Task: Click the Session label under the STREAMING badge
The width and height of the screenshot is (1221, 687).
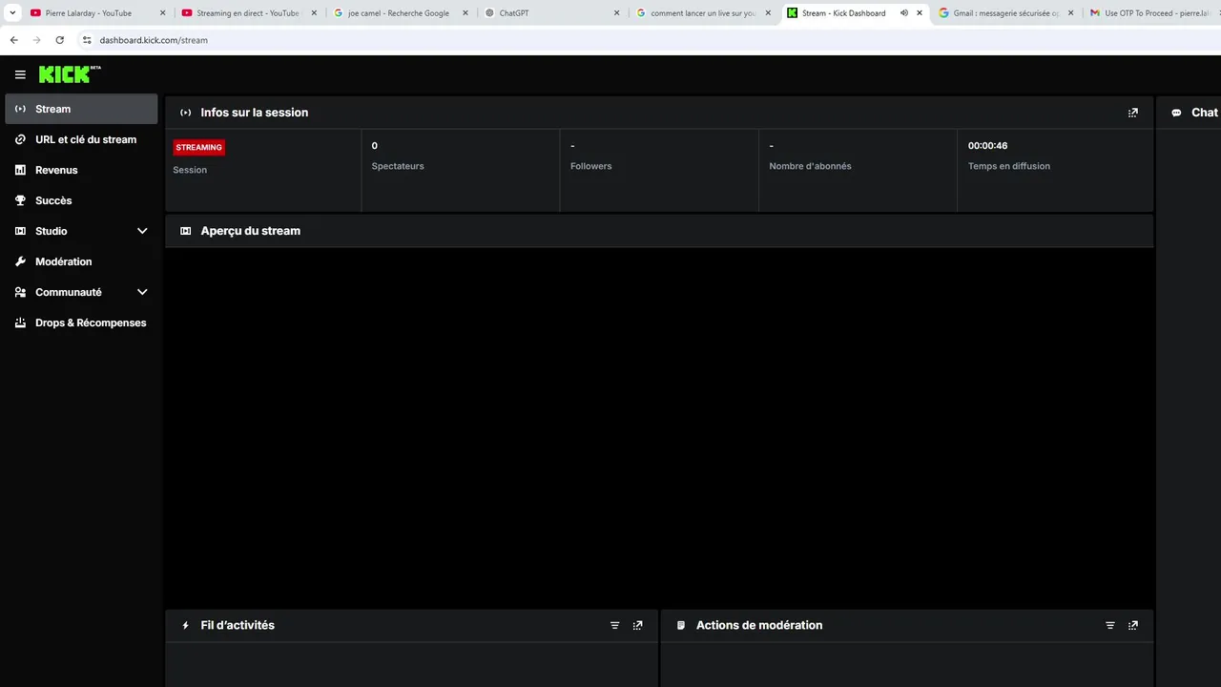Action: 190,170
